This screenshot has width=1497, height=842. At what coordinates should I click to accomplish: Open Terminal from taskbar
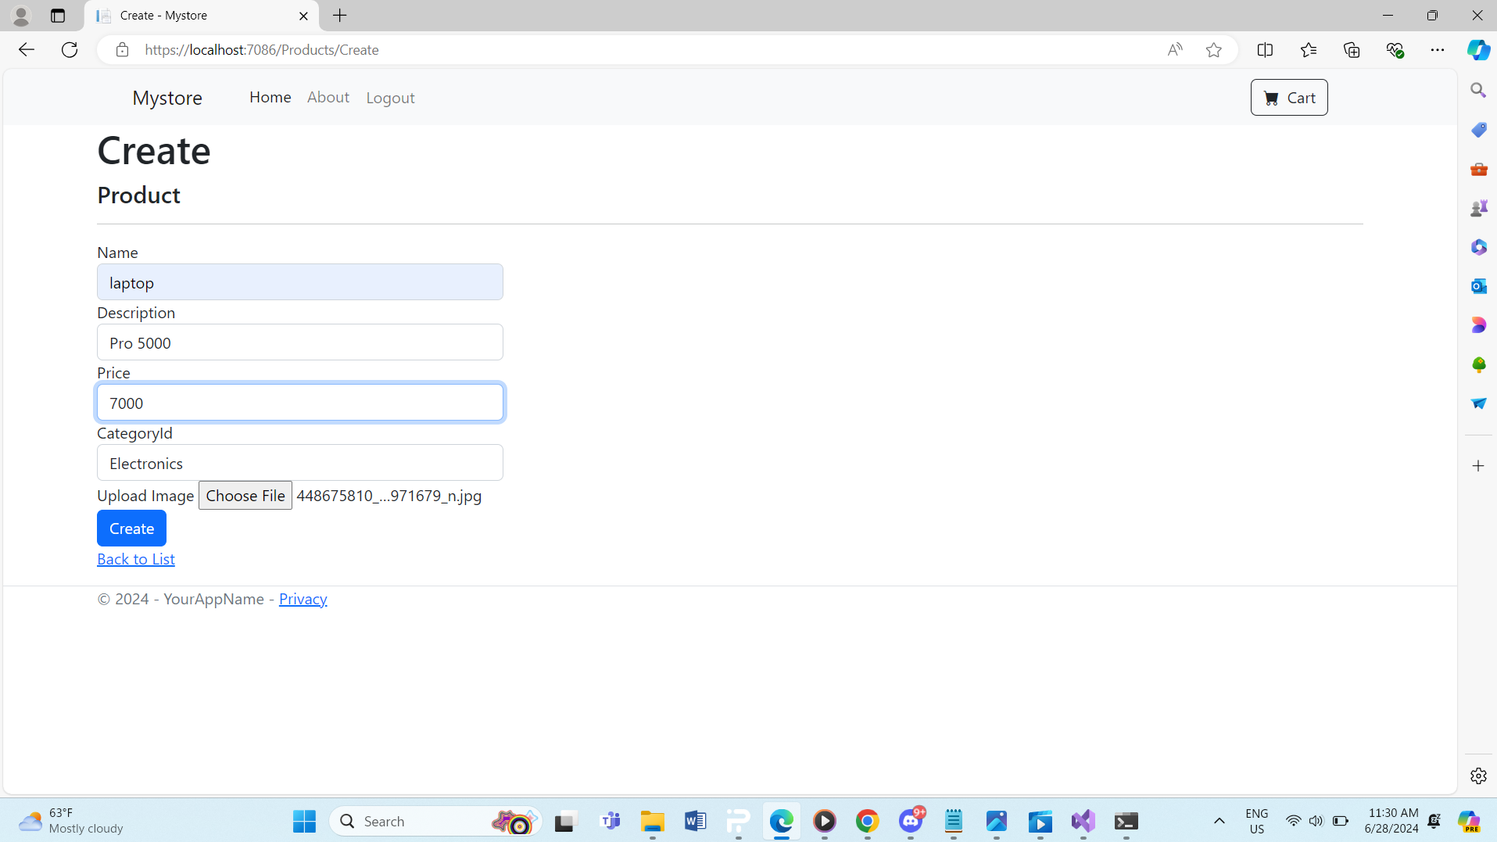[x=1126, y=821]
